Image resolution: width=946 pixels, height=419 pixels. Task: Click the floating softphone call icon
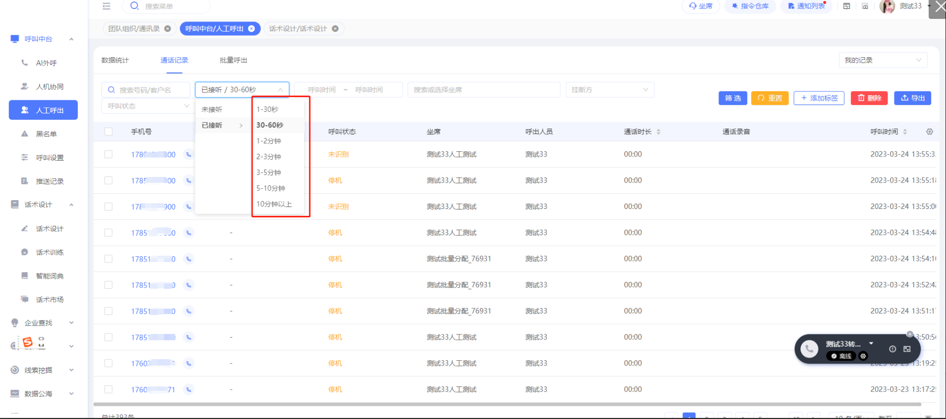(x=809, y=349)
